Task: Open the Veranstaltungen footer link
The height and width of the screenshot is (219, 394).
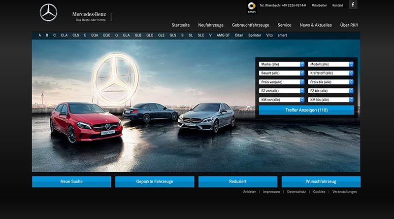Action: [344, 192]
